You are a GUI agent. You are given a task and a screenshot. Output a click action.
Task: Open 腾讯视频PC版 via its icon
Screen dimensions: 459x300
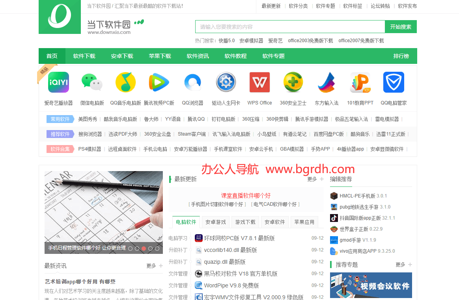(x=159, y=82)
